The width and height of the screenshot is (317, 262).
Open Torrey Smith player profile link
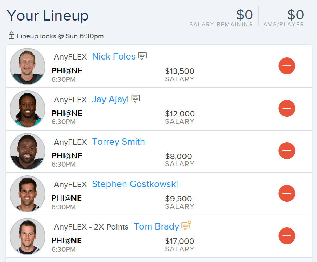pos(119,142)
